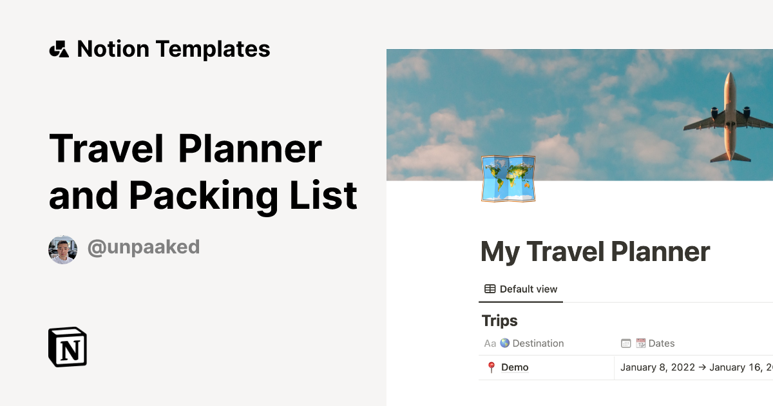Select the Trips database heading
773x406 pixels.
pos(499,320)
